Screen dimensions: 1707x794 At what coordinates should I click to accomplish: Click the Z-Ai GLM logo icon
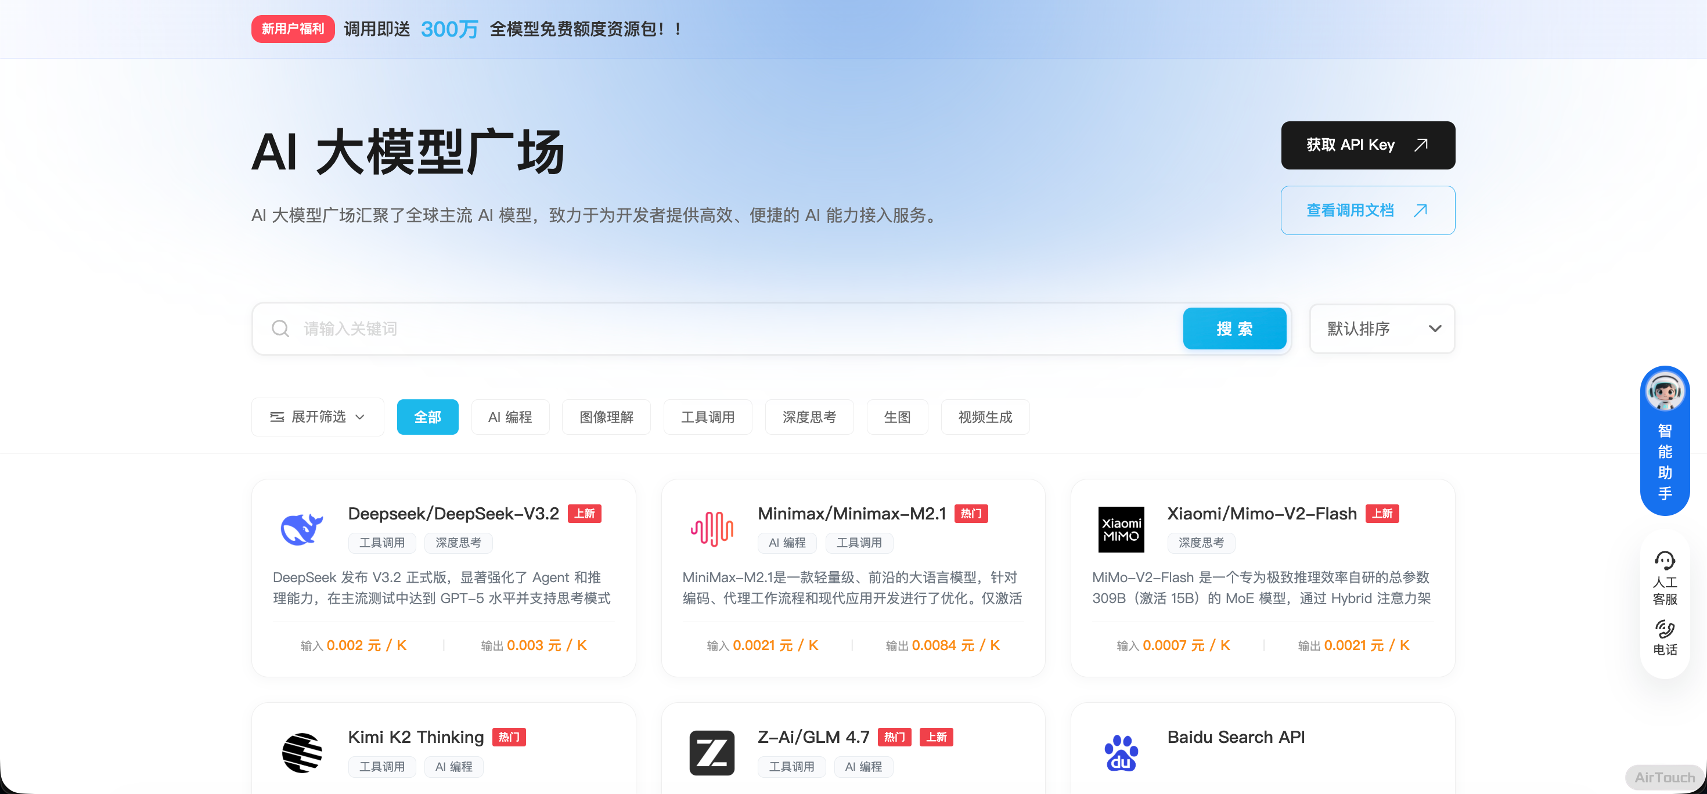click(x=712, y=752)
